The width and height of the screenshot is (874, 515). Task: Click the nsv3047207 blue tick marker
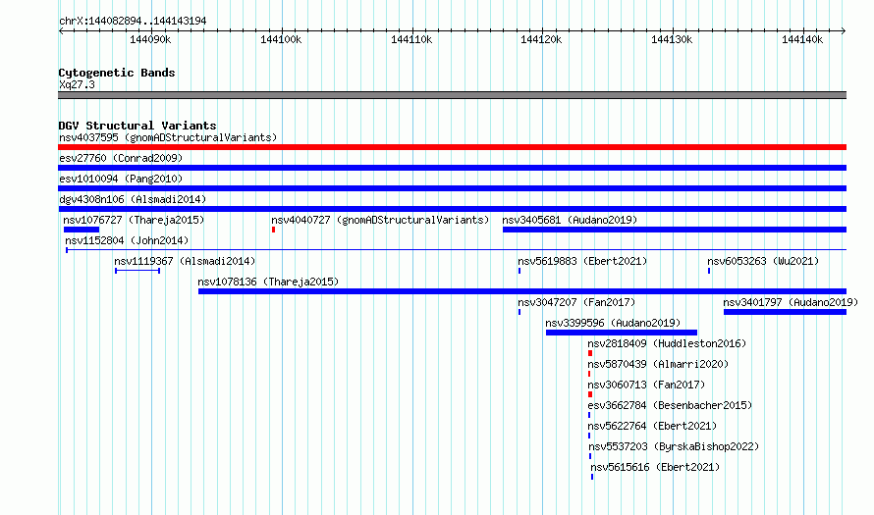pyautogui.click(x=519, y=312)
